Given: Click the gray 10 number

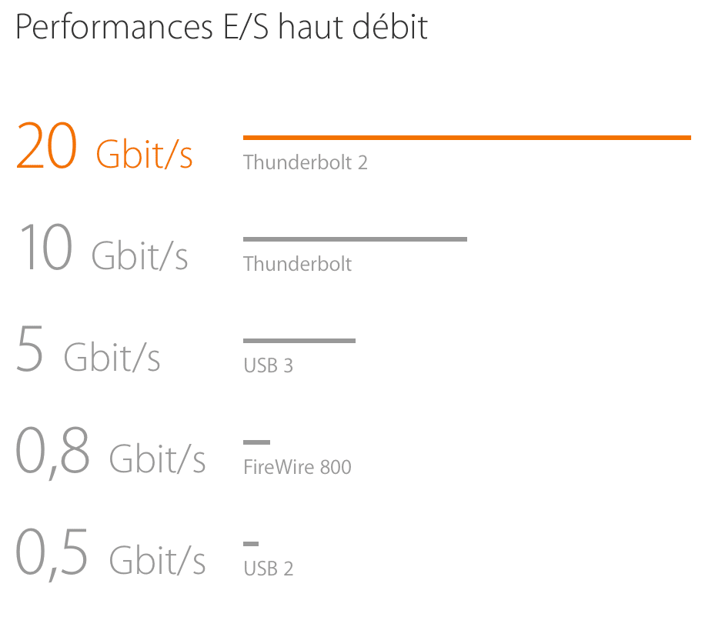Looking at the screenshot, I should point(46,247).
